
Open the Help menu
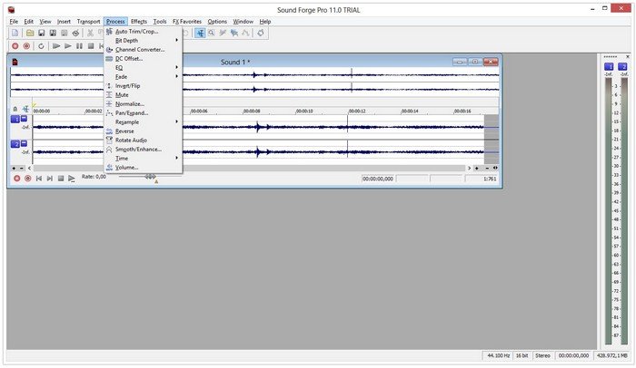pos(265,22)
